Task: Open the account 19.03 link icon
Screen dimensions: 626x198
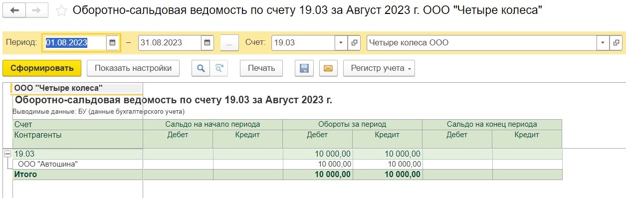Action: pyautogui.click(x=355, y=43)
